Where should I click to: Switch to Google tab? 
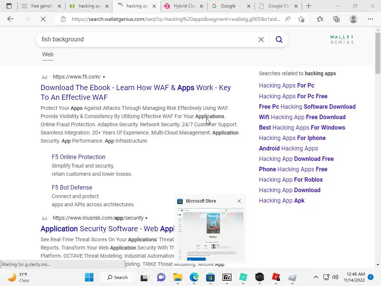(228, 6)
